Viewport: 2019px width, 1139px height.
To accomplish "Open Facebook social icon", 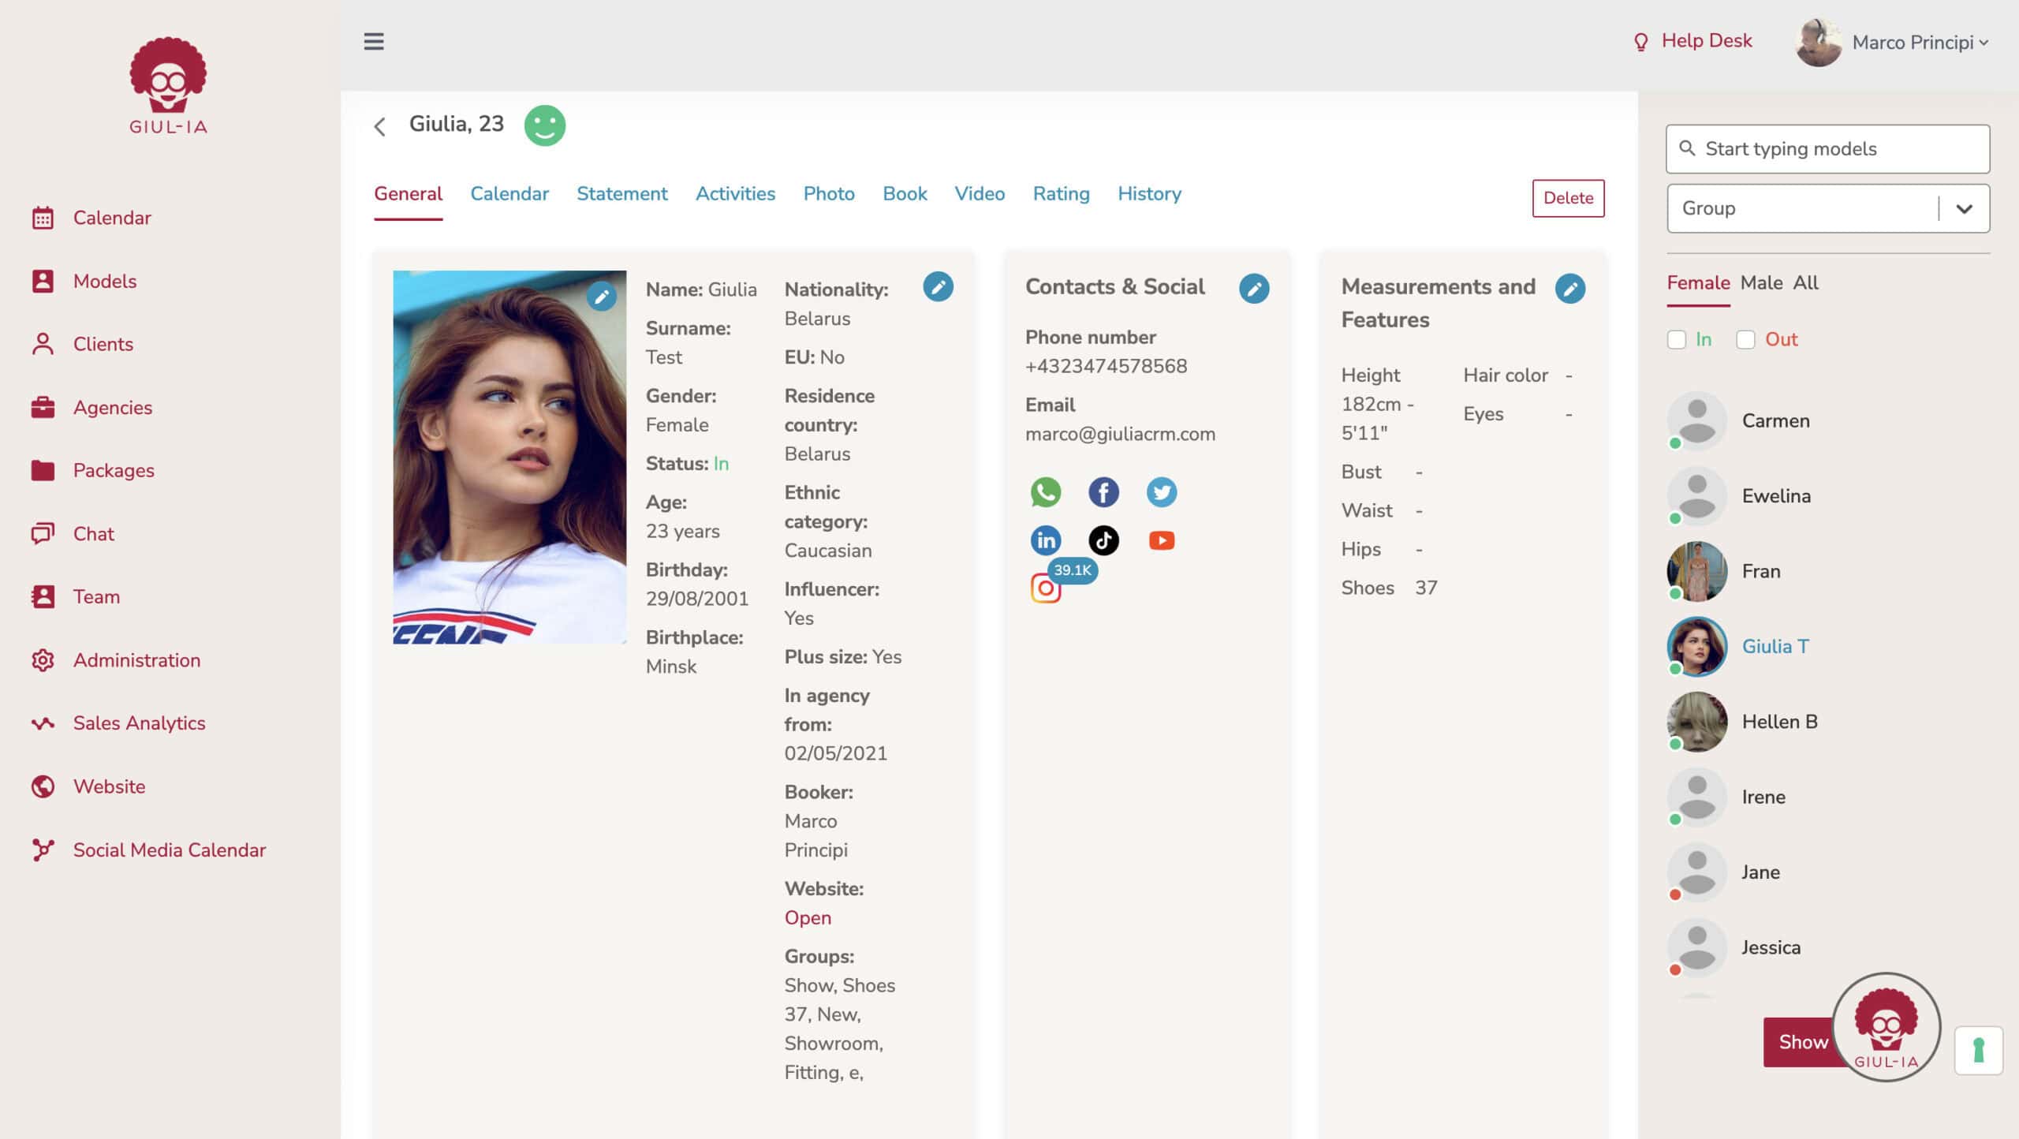I will click(x=1103, y=492).
